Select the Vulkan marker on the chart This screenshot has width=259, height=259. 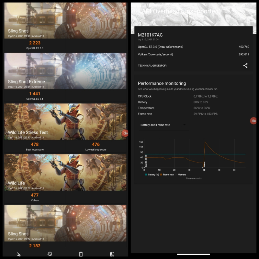(x=205, y=164)
